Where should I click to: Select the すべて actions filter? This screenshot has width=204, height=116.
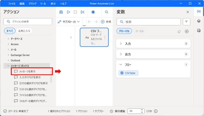coord(10,31)
